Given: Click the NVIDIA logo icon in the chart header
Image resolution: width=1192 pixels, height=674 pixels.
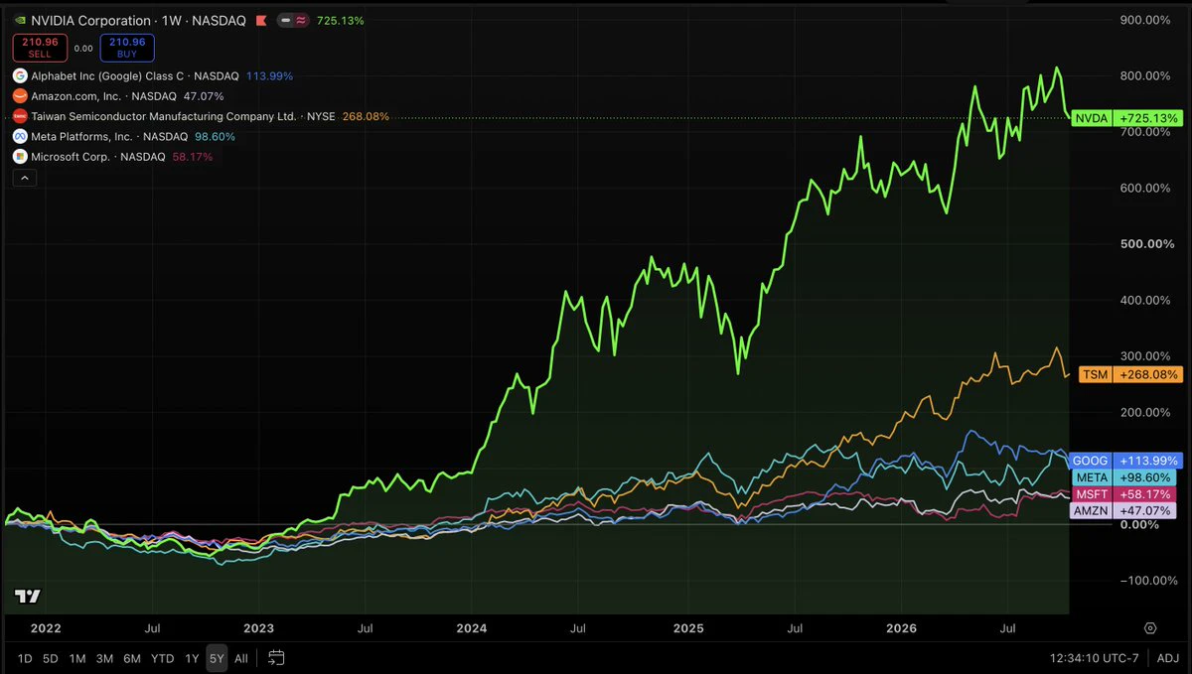Looking at the screenshot, I should coord(19,21).
